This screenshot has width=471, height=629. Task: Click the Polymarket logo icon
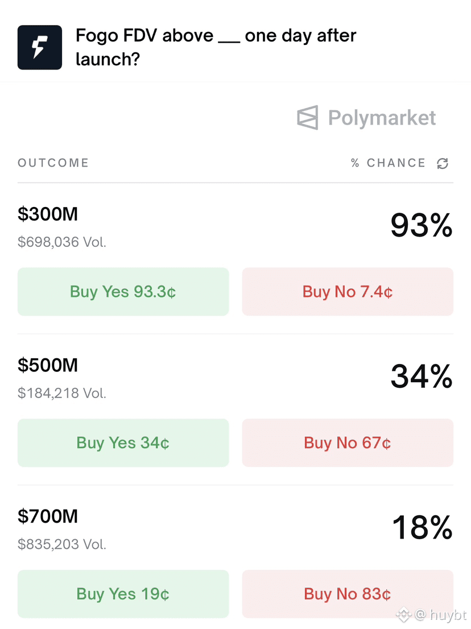point(308,118)
